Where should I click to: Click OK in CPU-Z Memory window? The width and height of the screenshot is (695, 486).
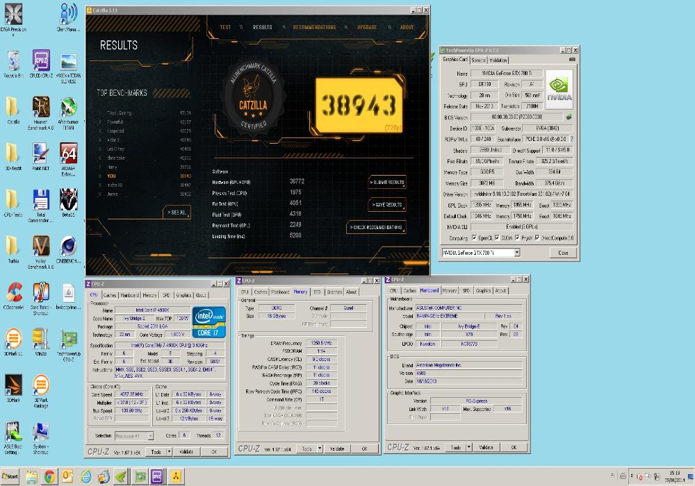364,449
